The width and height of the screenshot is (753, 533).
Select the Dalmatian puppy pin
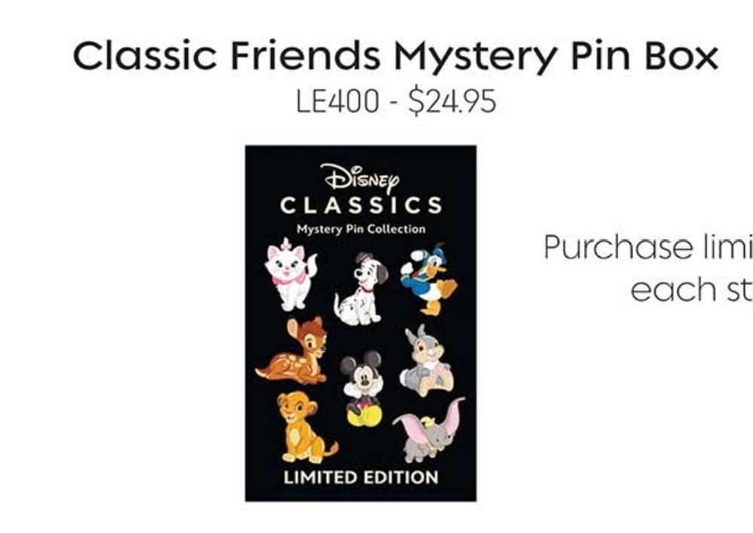pos(361,289)
